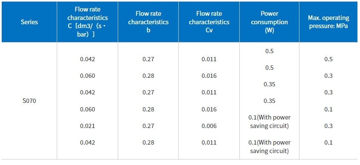Screen dimensions: 360x165
Task: Click the Max. operating pressure header
Action: (328, 22)
